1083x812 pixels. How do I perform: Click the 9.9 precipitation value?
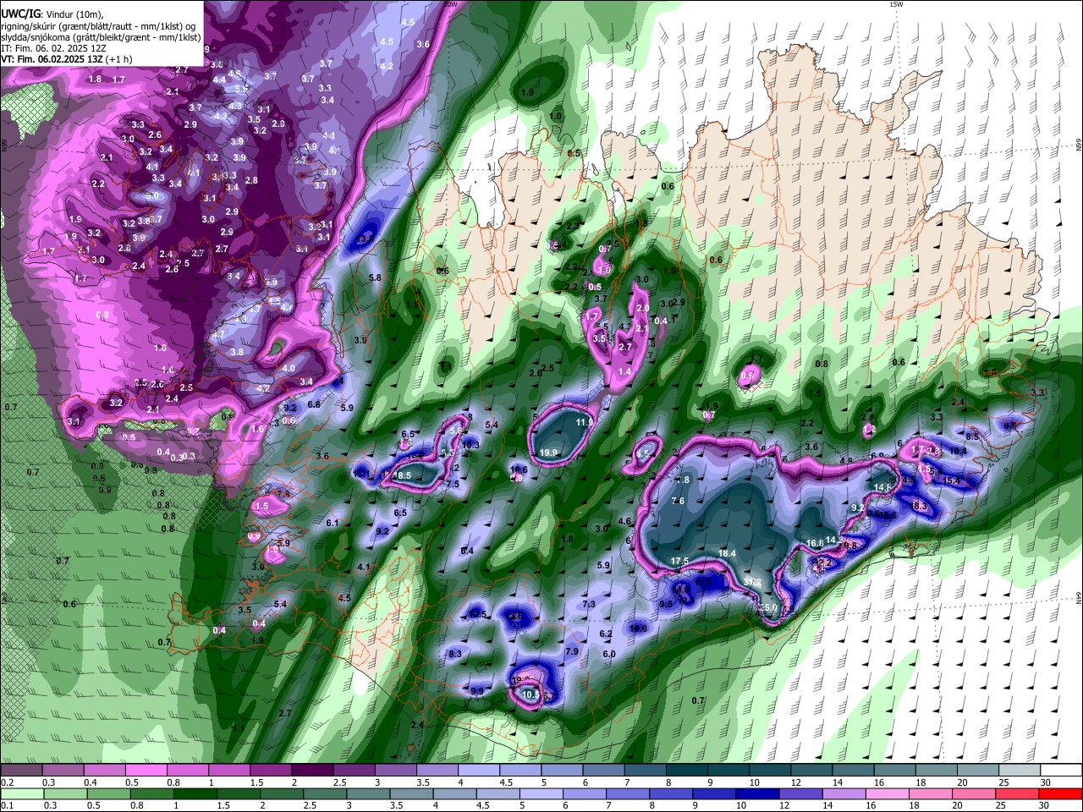(477, 691)
